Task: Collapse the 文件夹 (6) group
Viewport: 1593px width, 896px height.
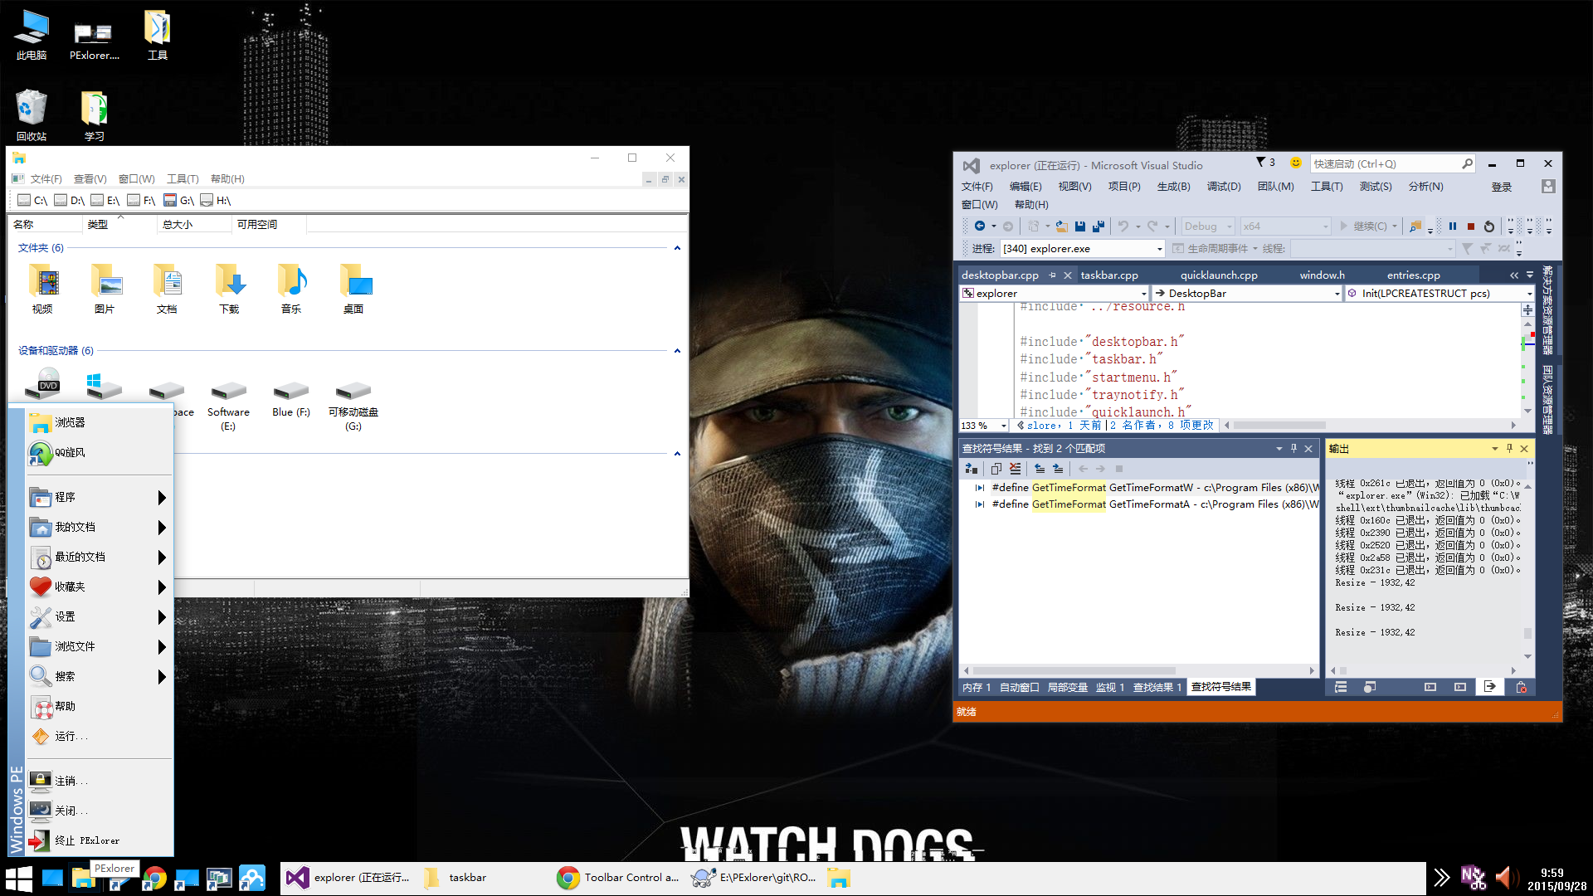Action: click(x=677, y=248)
